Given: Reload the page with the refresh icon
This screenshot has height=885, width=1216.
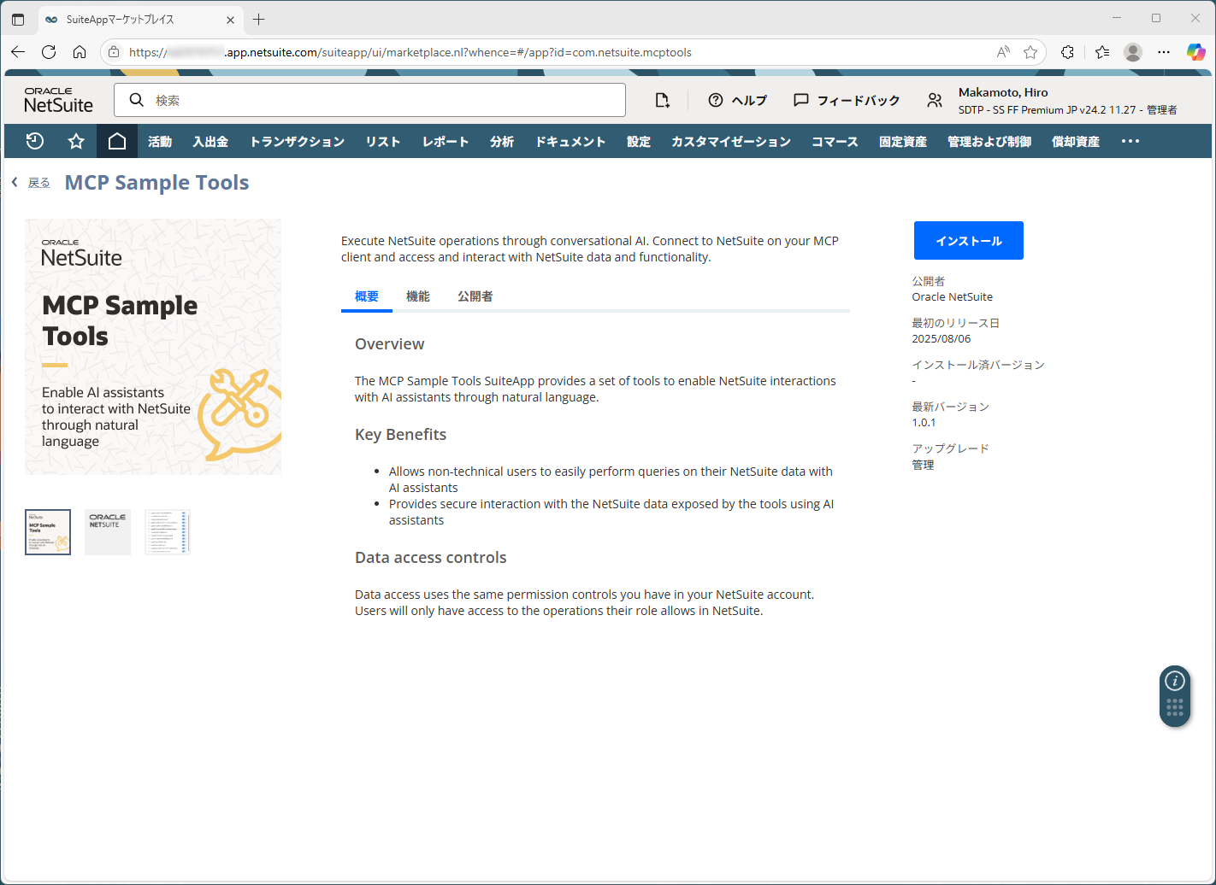Looking at the screenshot, I should tap(49, 52).
